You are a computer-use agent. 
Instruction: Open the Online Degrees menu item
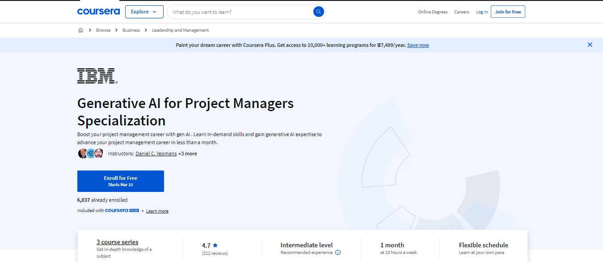[x=432, y=12]
